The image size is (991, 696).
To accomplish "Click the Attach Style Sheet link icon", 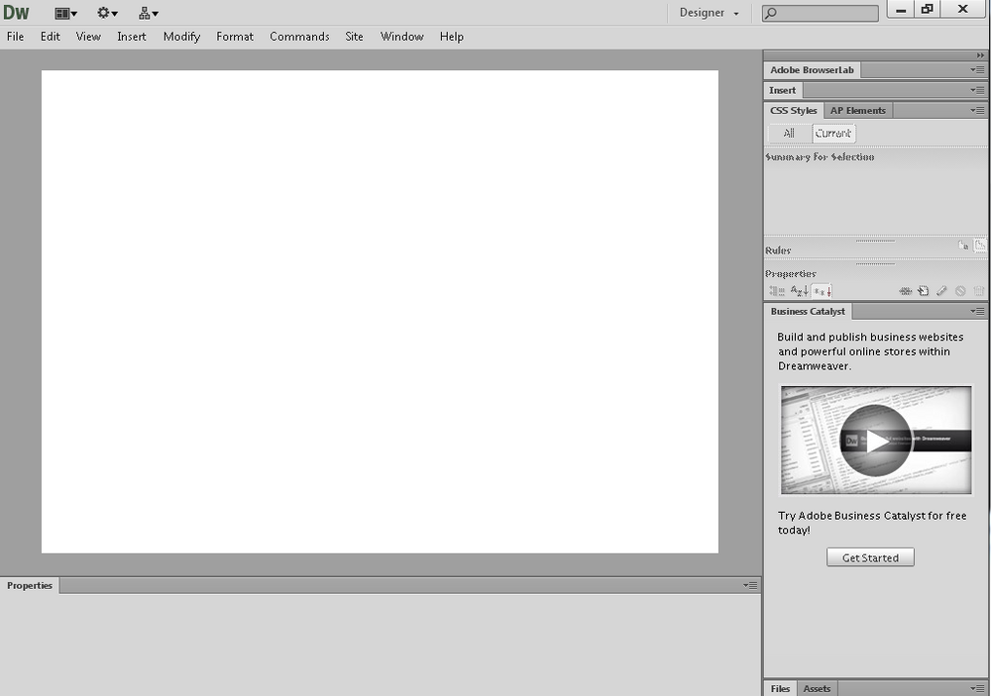I will click(906, 291).
